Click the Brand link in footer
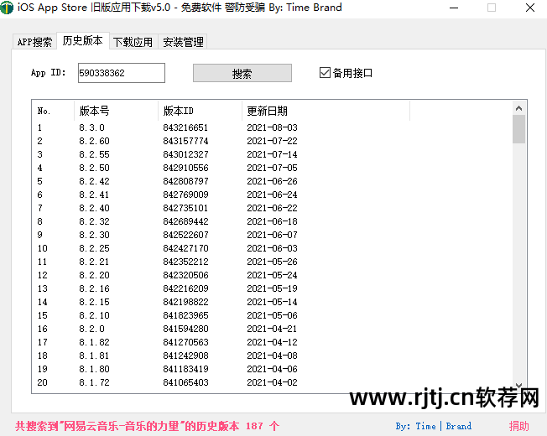The width and height of the screenshot is (547, 436). [459, 426]
